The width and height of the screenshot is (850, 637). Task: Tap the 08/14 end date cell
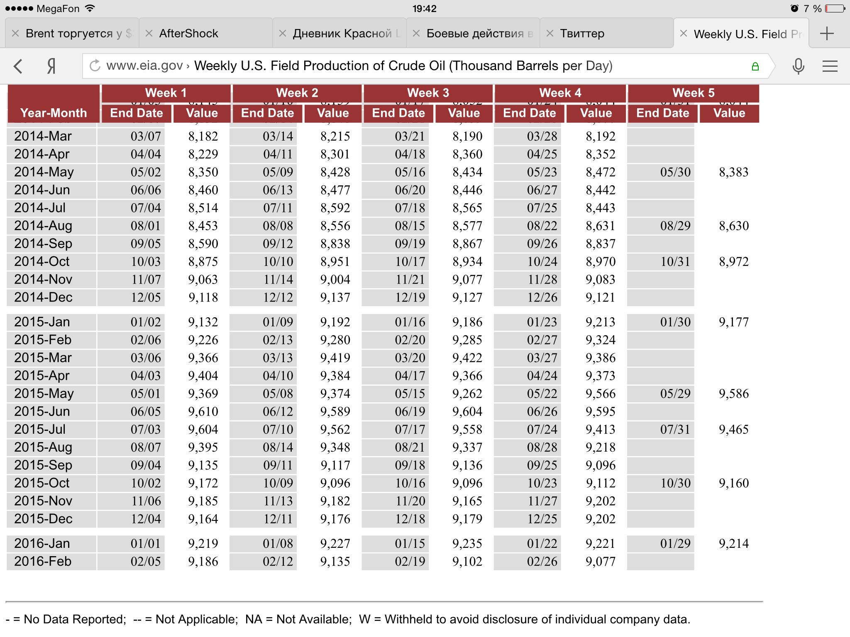pos(263,447)
